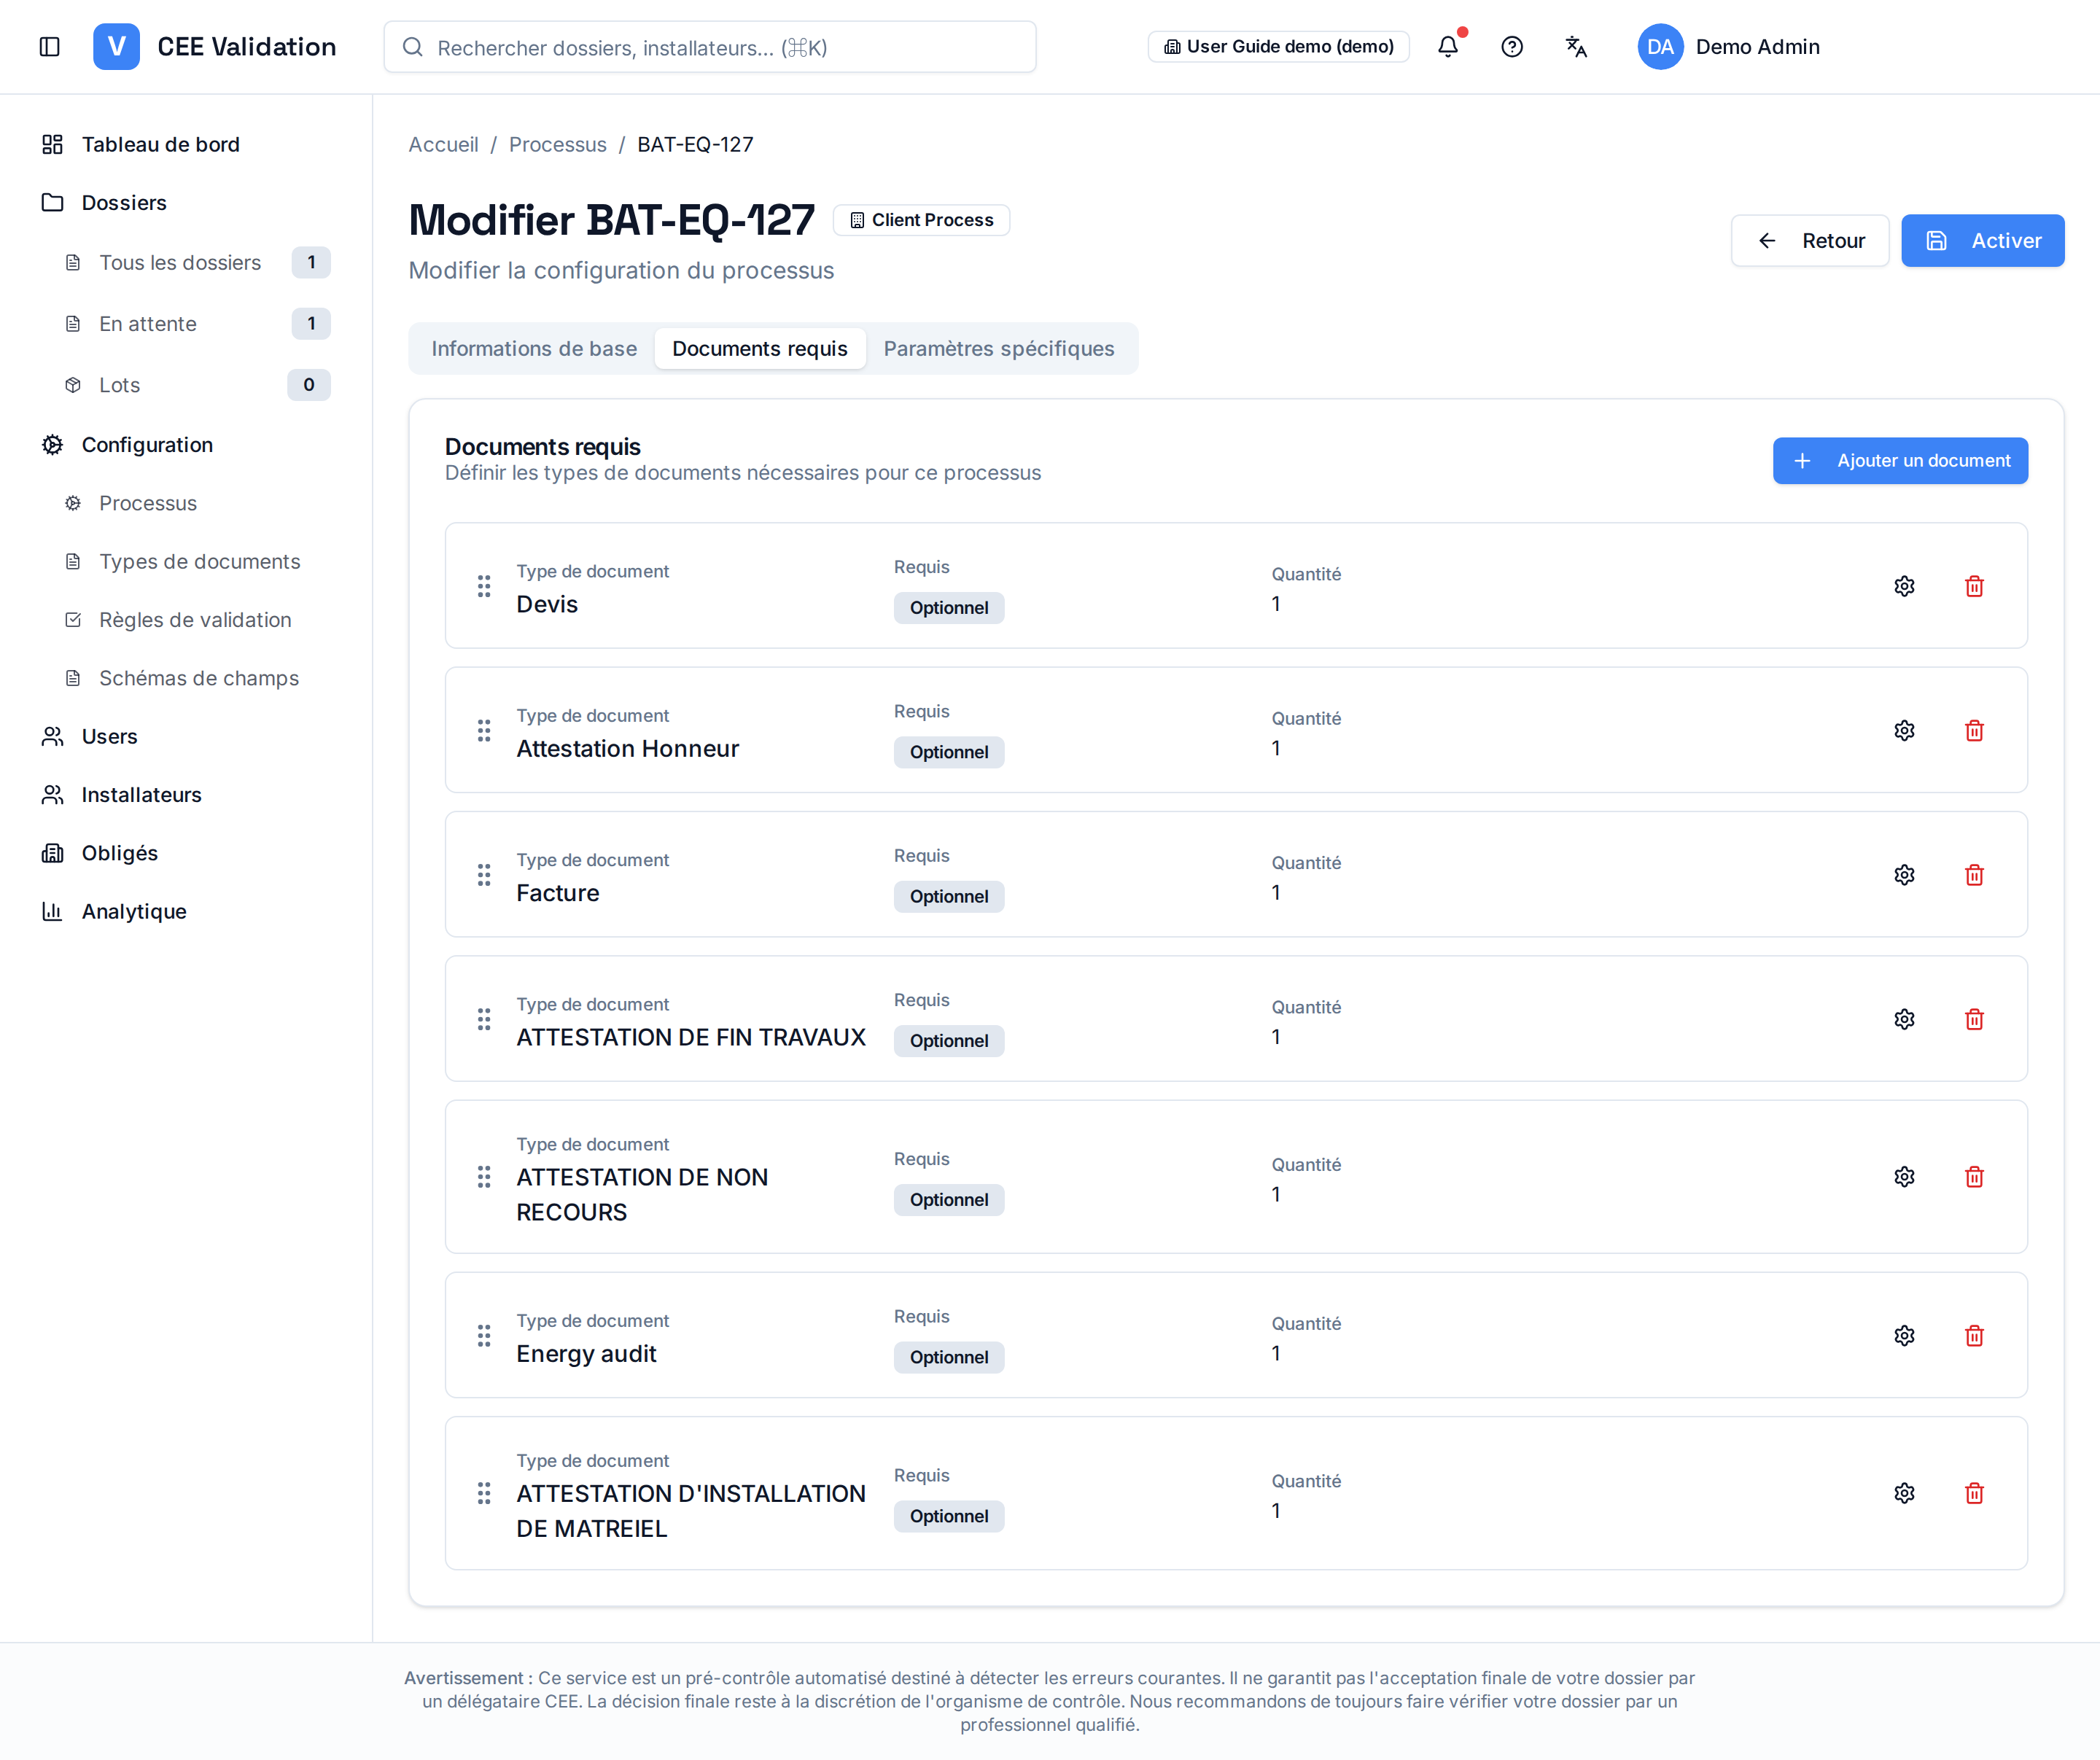Grab the drag handle of Devis row
Screen dimensions: 2100x1760
click(484, 586)
